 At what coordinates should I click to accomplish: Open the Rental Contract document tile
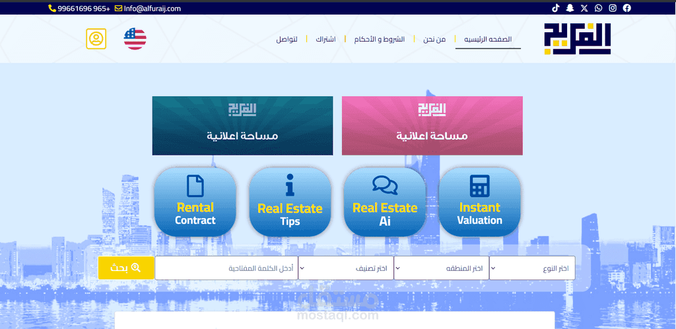click(x=195, y=202)
